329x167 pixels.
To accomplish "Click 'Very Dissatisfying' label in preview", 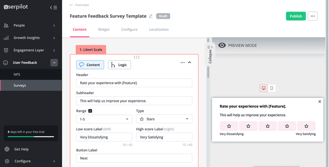I will tap(232, 134).
